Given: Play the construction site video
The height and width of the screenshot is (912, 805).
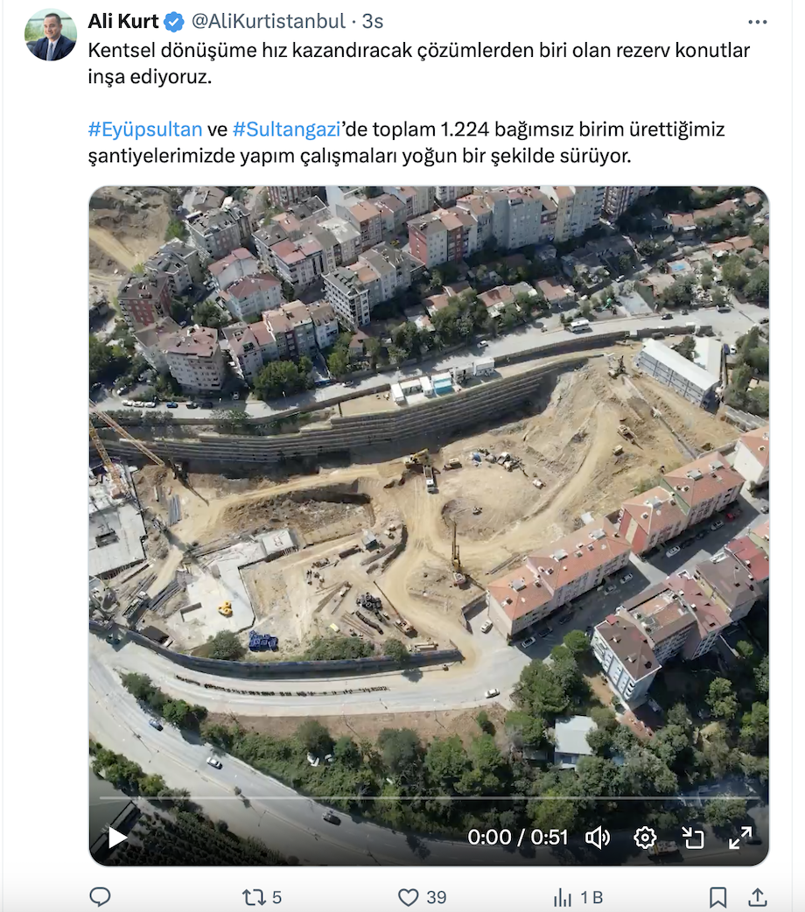Looking at the screenshot, I should click(118, 838).
